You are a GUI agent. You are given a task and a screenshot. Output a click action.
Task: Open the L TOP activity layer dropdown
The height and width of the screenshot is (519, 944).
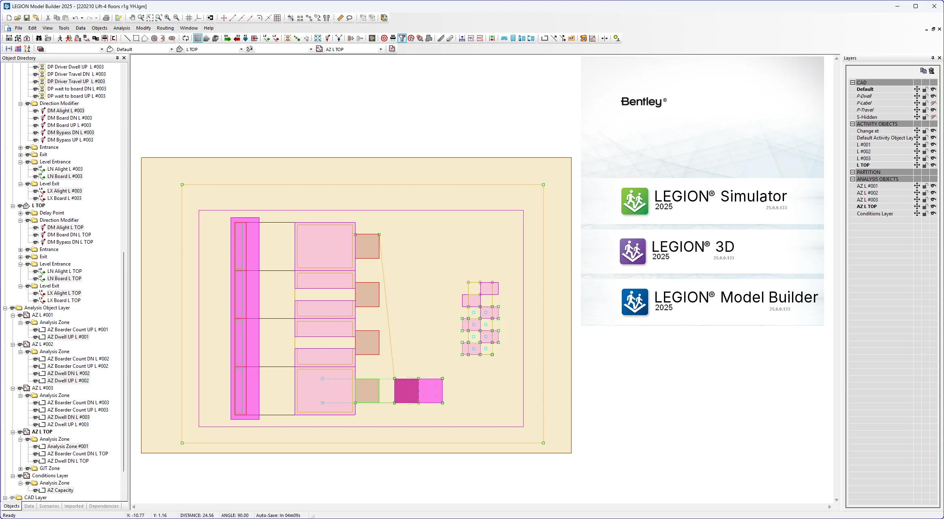(x=241, y=49)
